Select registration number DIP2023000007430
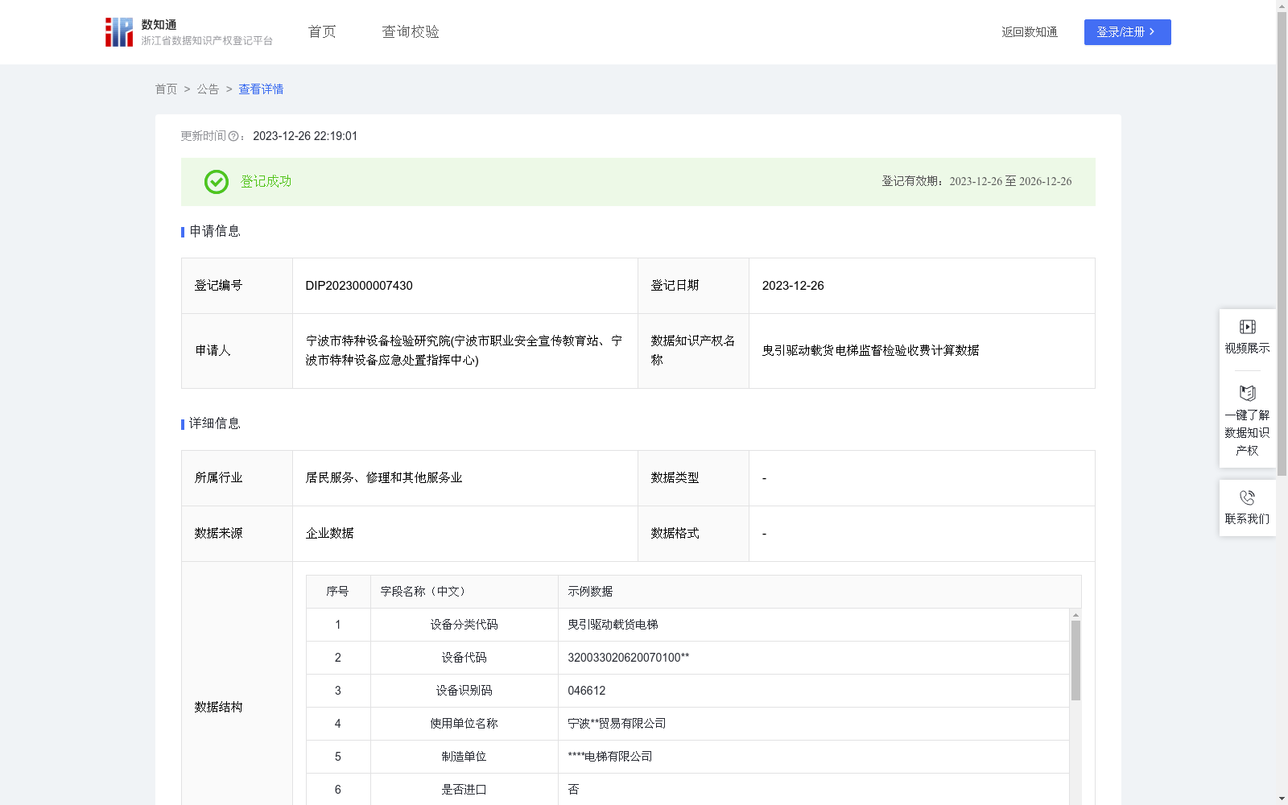The height and width of the screenshot is (805, 1288). tap(359, 286)
